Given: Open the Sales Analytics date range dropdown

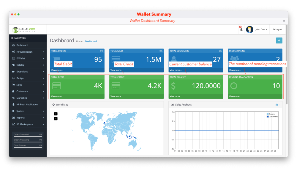Looking at the screenshot, I should [x=277, y=105].
